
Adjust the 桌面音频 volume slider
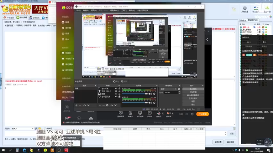[x=135, y=103]
